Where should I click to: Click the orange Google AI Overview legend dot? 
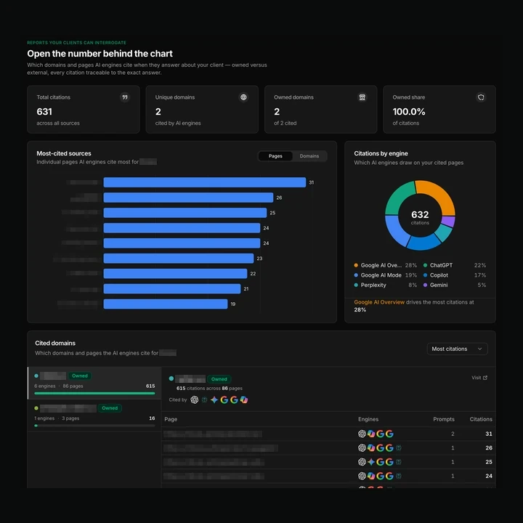(x=356, y=266)
